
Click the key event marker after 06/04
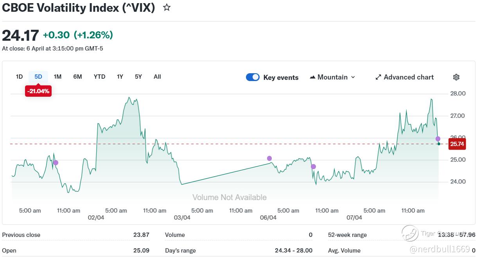click(x=313, y=166)
